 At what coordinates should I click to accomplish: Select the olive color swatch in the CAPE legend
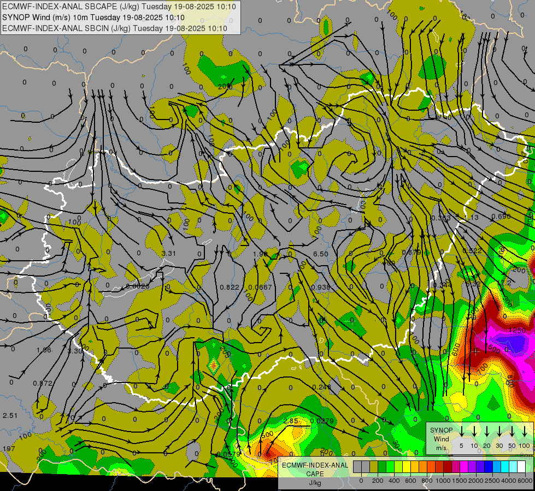[374, 466]
